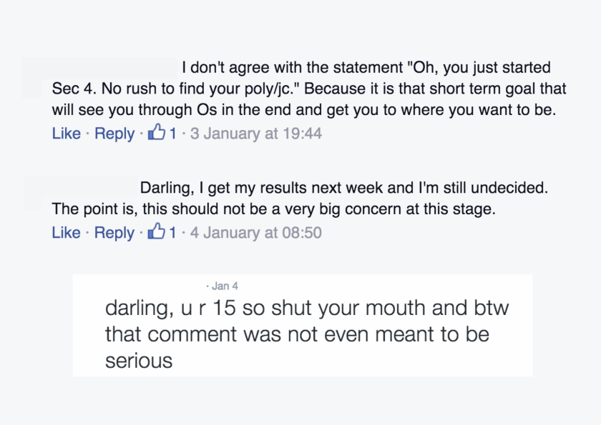Reply to the comment posted 3 January
The image size is (601, 425).
pos(114,134)
